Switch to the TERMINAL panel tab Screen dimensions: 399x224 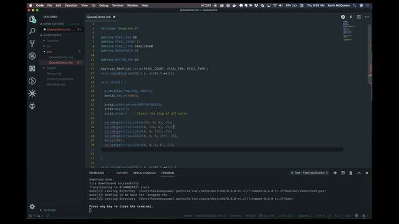[x=168, y=173]
